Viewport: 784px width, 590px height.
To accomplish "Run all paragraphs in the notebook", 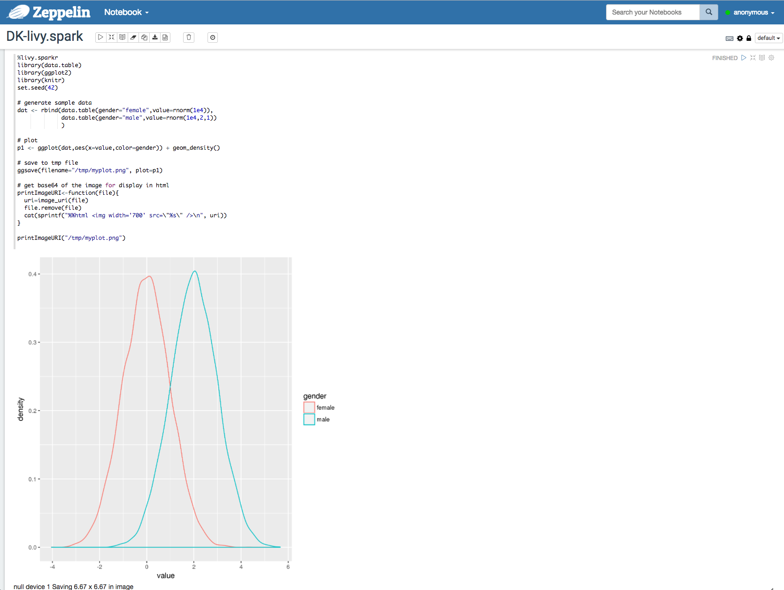I will (x=100, y=37).
